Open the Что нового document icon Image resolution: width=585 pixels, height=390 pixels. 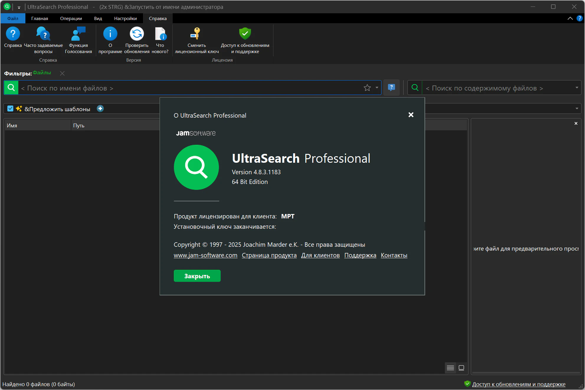tap(160, 34)
